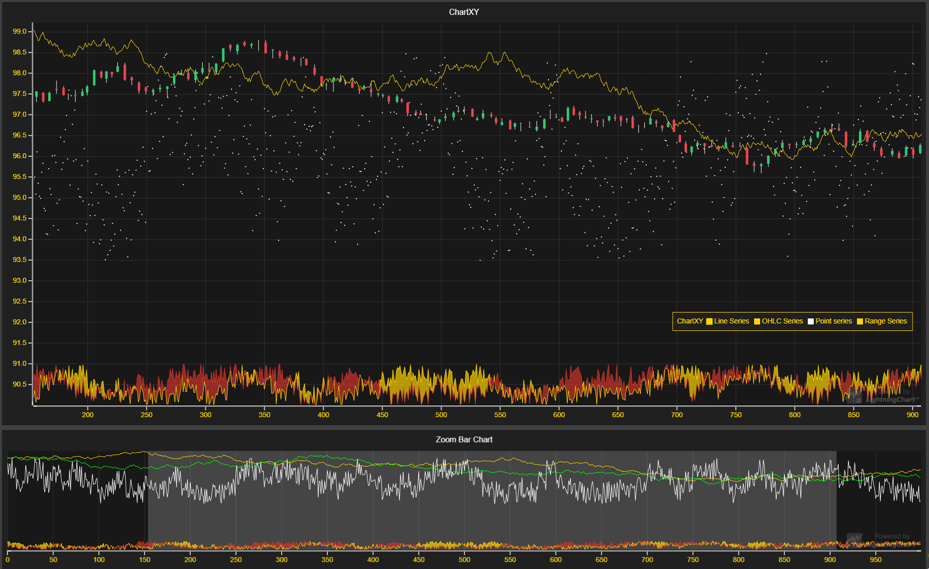This screenshot has width=929, height=569.
Task: Click the 500 tick on main X axis
Action: point(441,415)
